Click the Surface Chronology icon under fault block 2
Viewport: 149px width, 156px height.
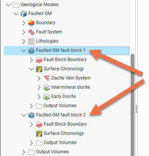[x=39, y=133]
